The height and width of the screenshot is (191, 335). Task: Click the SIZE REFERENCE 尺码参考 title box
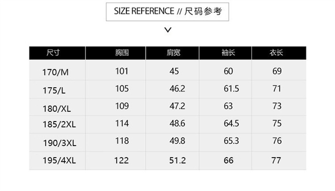click(x=167, y=11)
